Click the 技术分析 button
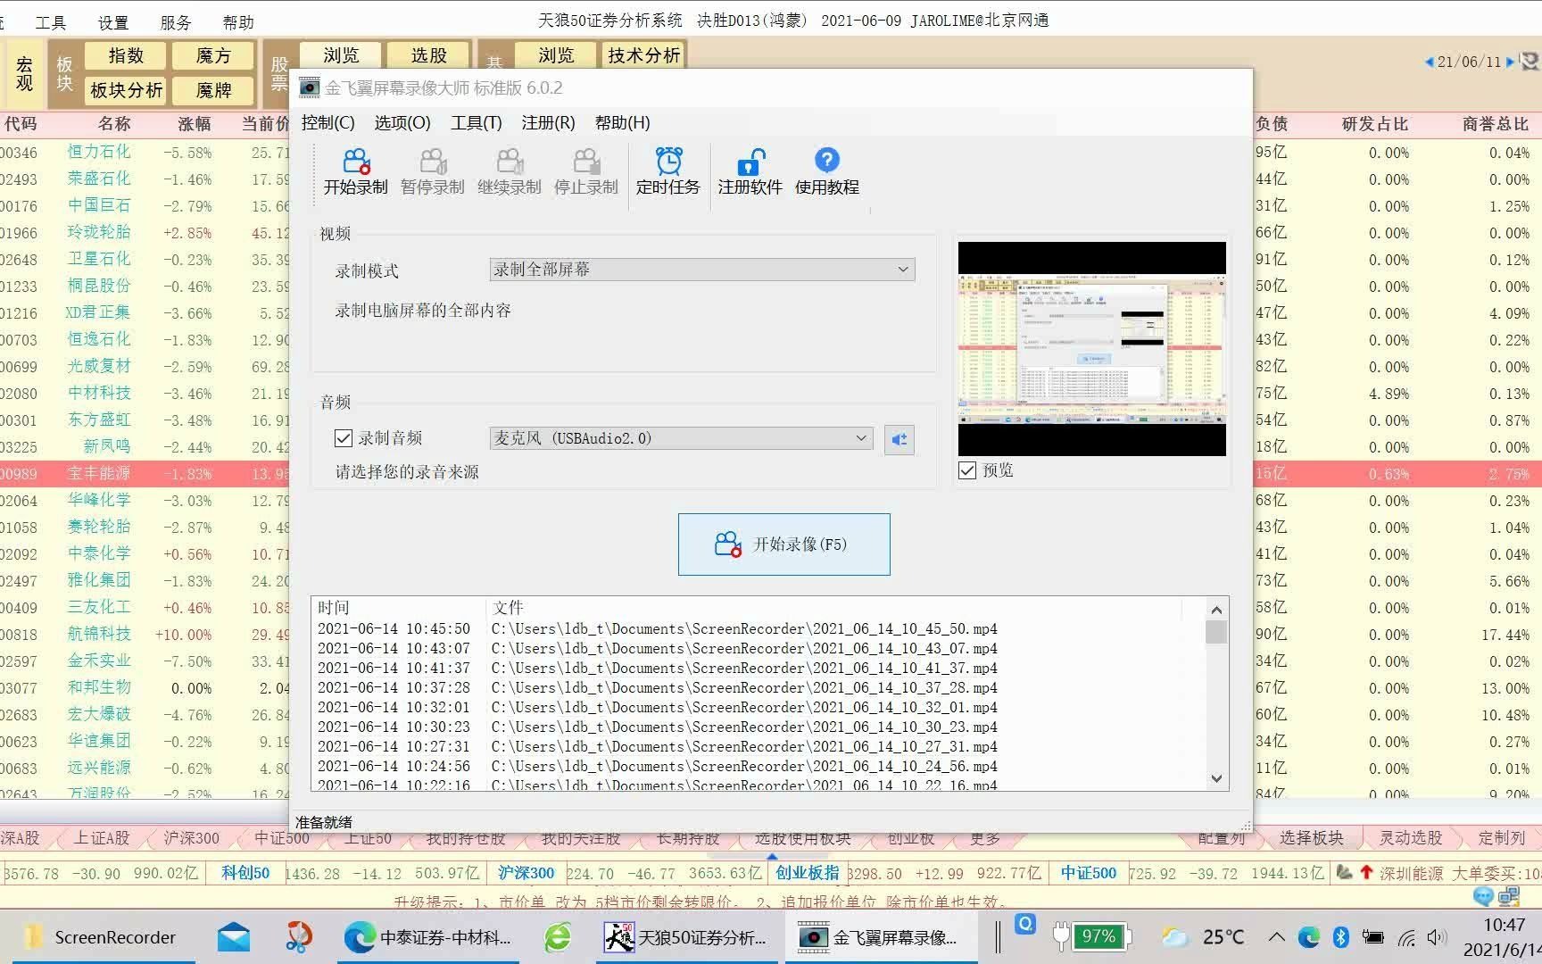This screenshot has width=1542, height=964. [x=643, y=55]
